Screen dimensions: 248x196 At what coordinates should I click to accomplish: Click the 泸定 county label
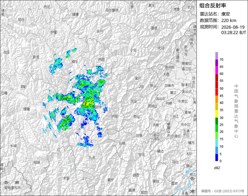click(x=114, y=116)
